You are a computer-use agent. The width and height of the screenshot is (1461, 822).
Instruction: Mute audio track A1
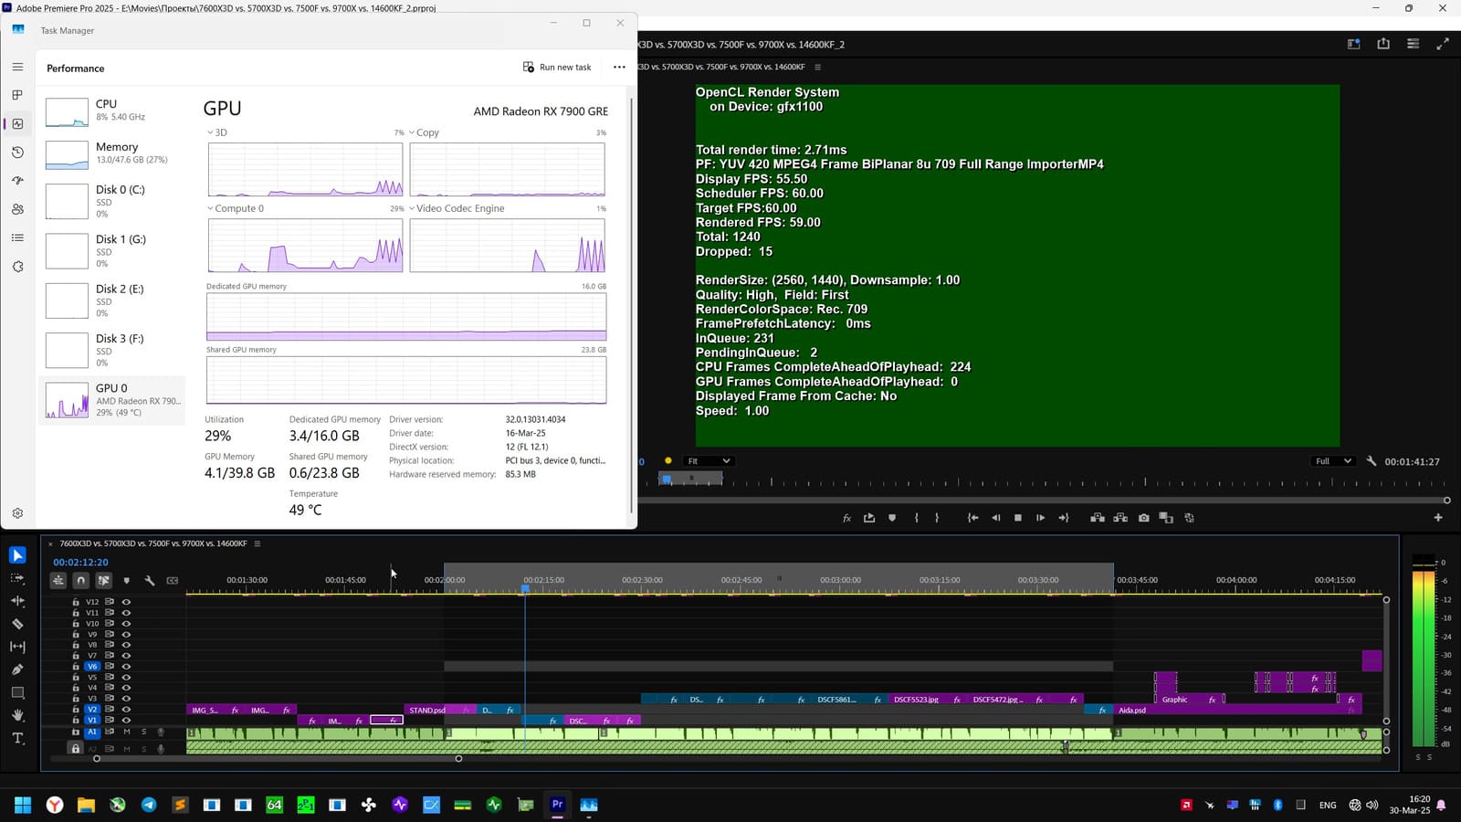tap(127, 732)
